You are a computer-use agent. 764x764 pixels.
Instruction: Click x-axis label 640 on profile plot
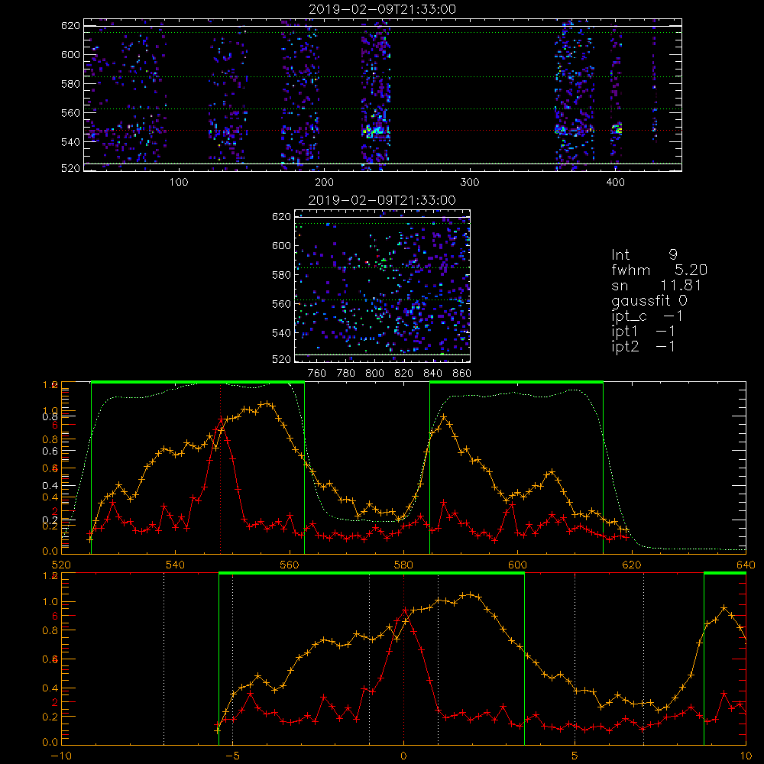click(x=746, y=565)
